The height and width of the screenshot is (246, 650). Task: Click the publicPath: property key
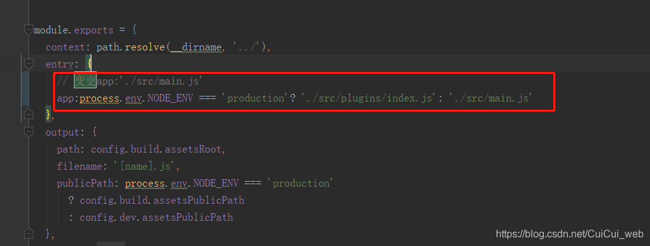click(88, 184)
